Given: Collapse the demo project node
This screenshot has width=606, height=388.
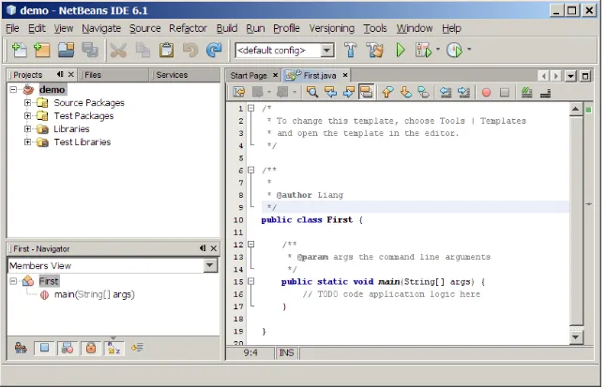Looking at the screenshot, I should pyautogui.click(x=13, y=90).
